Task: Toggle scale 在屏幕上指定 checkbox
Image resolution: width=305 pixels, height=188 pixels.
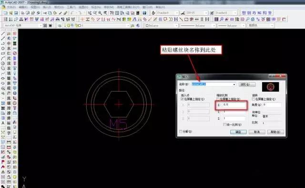Action: coord(218,99)
